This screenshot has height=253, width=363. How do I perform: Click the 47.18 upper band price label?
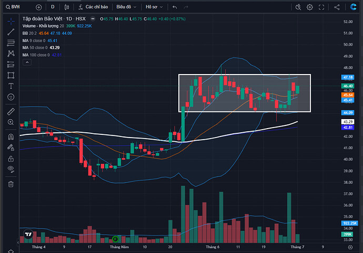(348, 77)
